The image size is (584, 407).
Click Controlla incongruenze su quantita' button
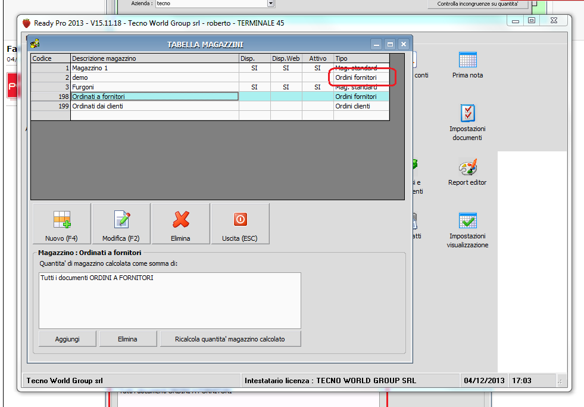pyautogui.click(x=477, y=4)
